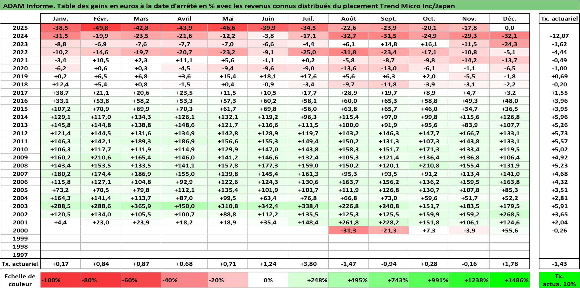
Task: Select the cell showing +177,3
Action: pos(268,166)
